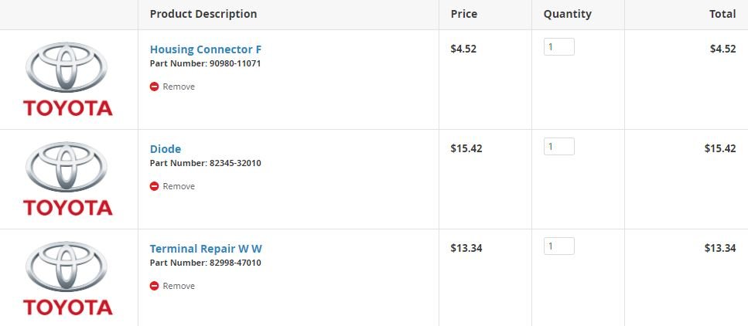Image resolution: width=748 pixels, height=326 pixels.
Task: Click the Price column header
Action: click(463, 15)
